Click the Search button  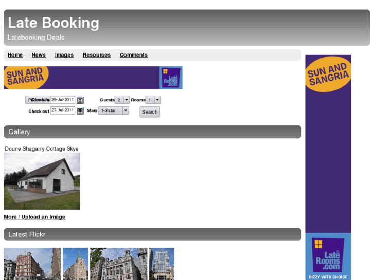tap(150, 112)
